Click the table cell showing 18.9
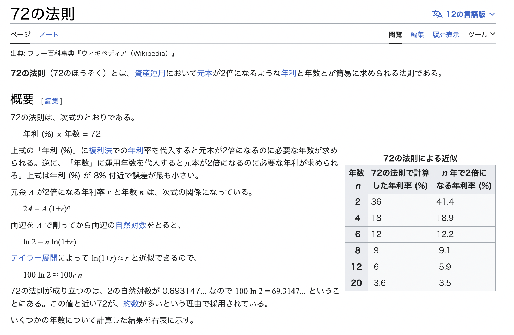This screenshot has height=335, width=514. pyautogui.click(x=464, y=218)
